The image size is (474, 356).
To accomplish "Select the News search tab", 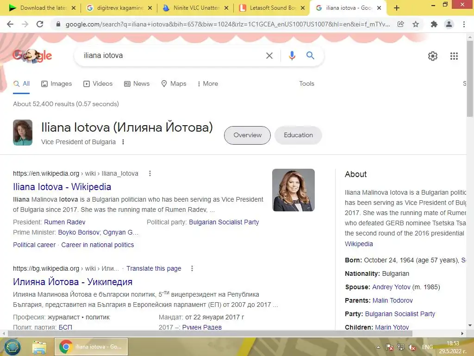I will (137, 84).
